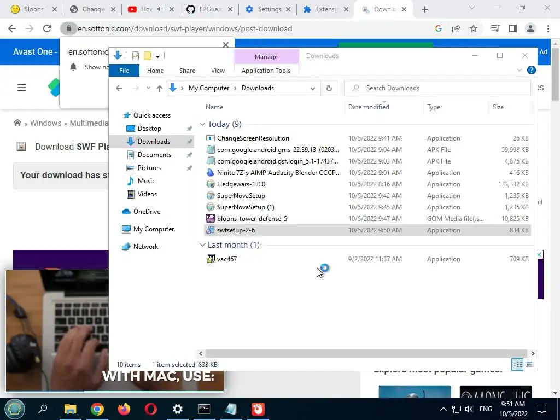Open Customize Quick Access Toolbar dropdown

pyautogui.click(x=157, y=56)
